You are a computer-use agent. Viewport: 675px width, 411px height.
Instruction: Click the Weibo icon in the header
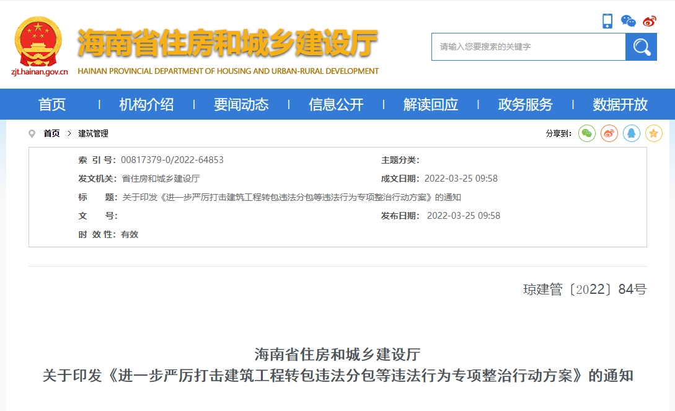[650, 20]
